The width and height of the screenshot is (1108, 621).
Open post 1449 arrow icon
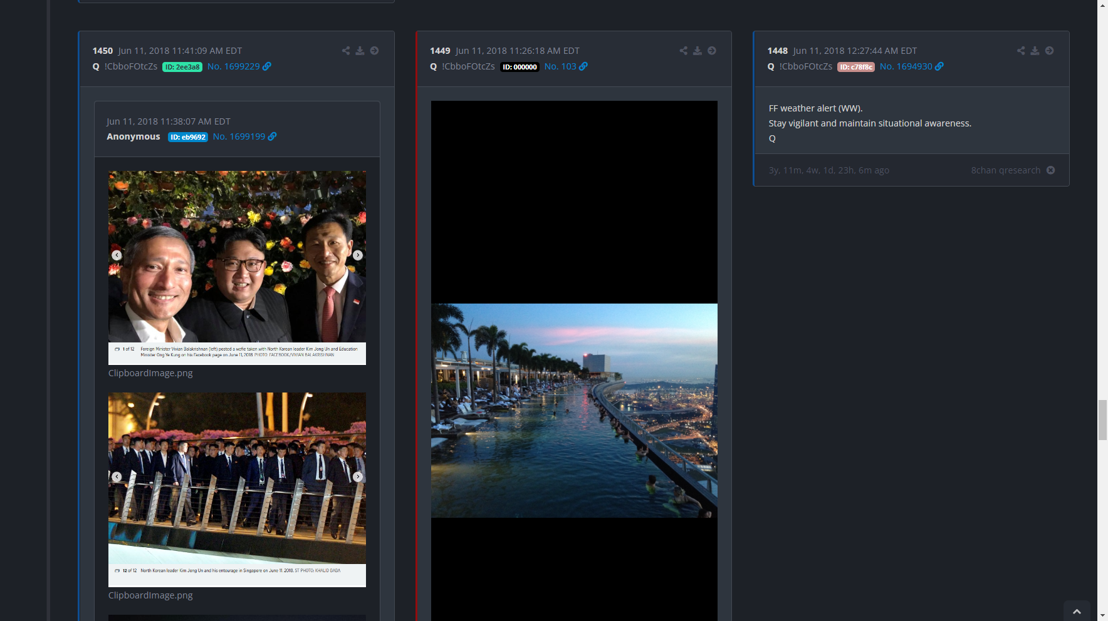[x=712, y=51]
